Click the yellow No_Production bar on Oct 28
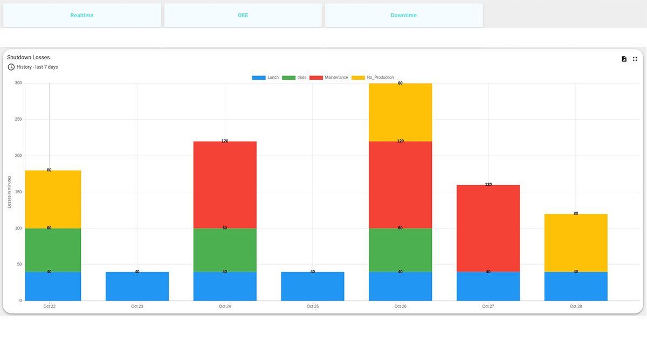The image size is (647, 363). [576, 243]
